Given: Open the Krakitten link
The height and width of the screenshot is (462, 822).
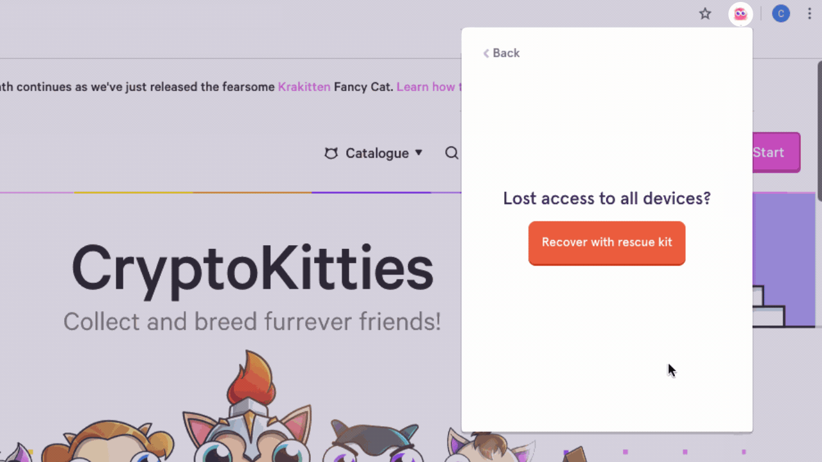Looking at the screenshot, I should coord(304,87).
